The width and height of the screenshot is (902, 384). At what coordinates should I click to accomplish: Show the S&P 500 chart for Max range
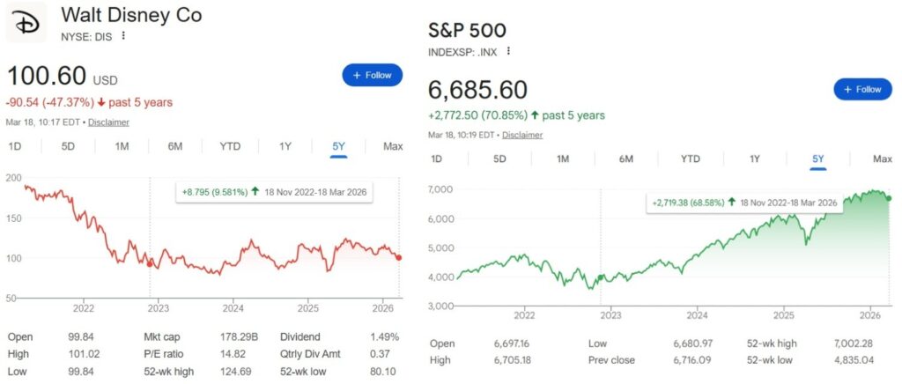(882, 159)
